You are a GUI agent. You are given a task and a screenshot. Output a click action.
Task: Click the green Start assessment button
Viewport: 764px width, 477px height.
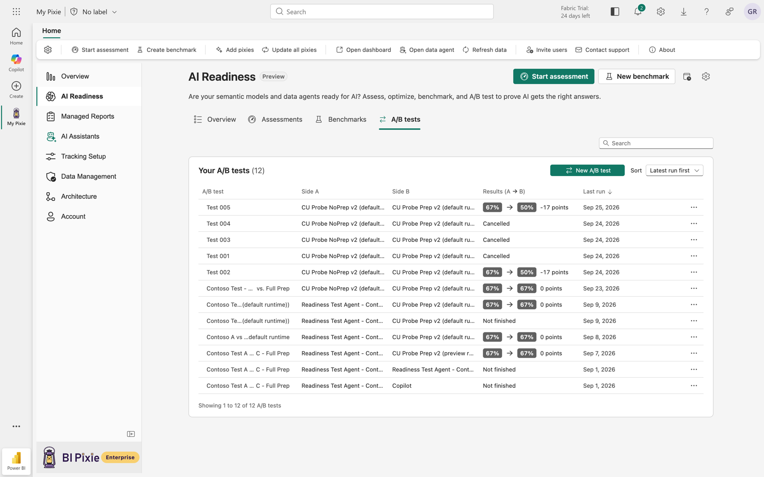[x=553, y=76]
